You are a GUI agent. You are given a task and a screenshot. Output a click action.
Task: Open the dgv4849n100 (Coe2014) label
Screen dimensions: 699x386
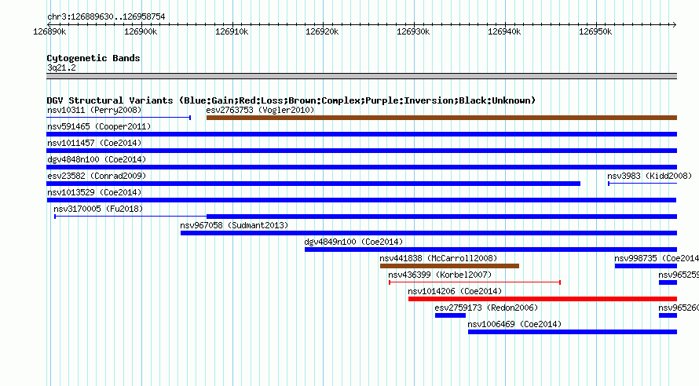click(x=353, y=242)
